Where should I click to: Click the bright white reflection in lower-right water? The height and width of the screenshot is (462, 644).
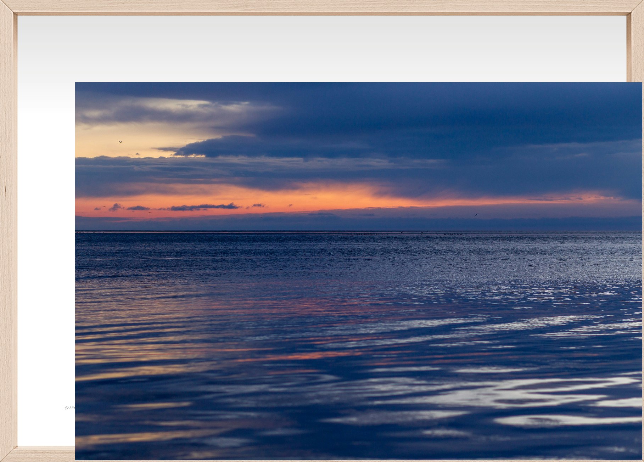(532, 393)
